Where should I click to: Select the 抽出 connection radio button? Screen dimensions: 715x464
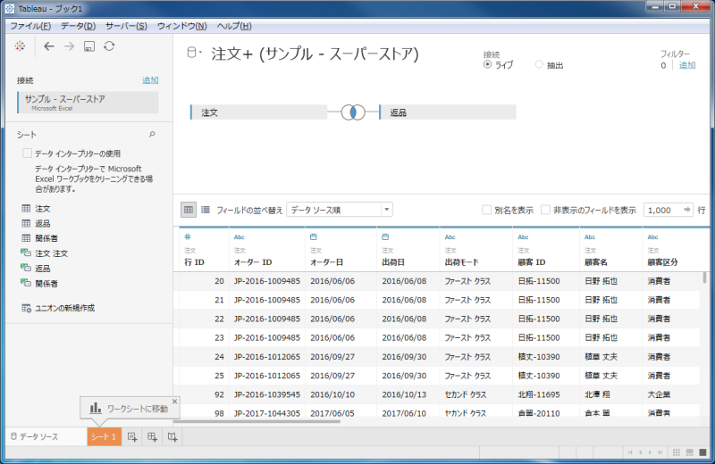click(x=539, y=64)
